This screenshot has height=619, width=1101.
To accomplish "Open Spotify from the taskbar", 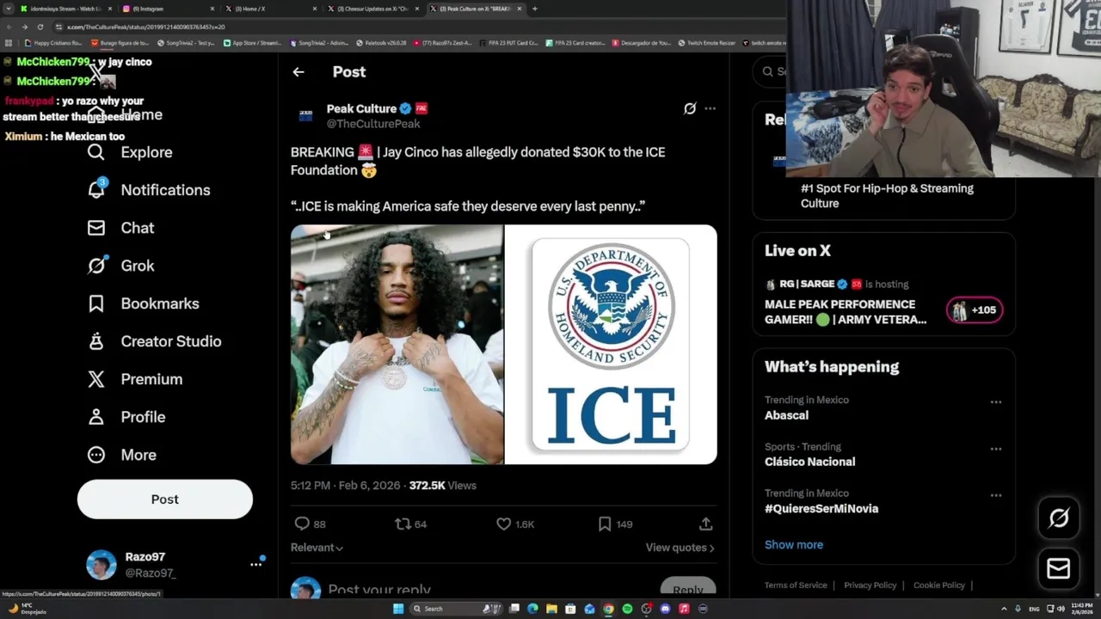I will pos(627,609).
